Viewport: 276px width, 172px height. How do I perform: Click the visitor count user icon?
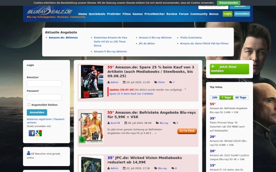29,153
